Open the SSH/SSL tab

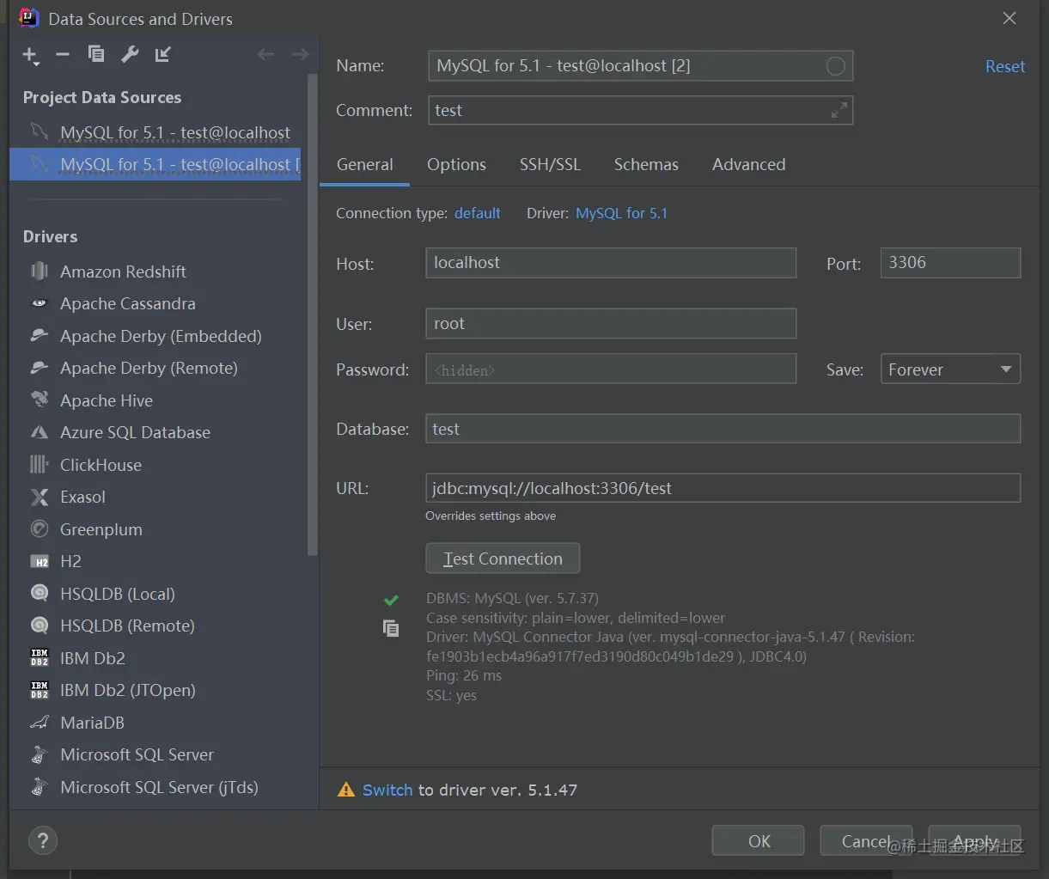click(550, 164)
